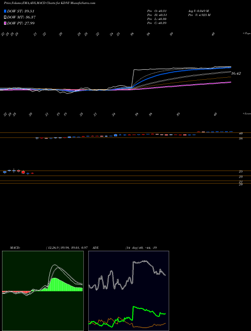The image size is (251, 331).
Task: Click the ADX panel title
Action: 96,248
